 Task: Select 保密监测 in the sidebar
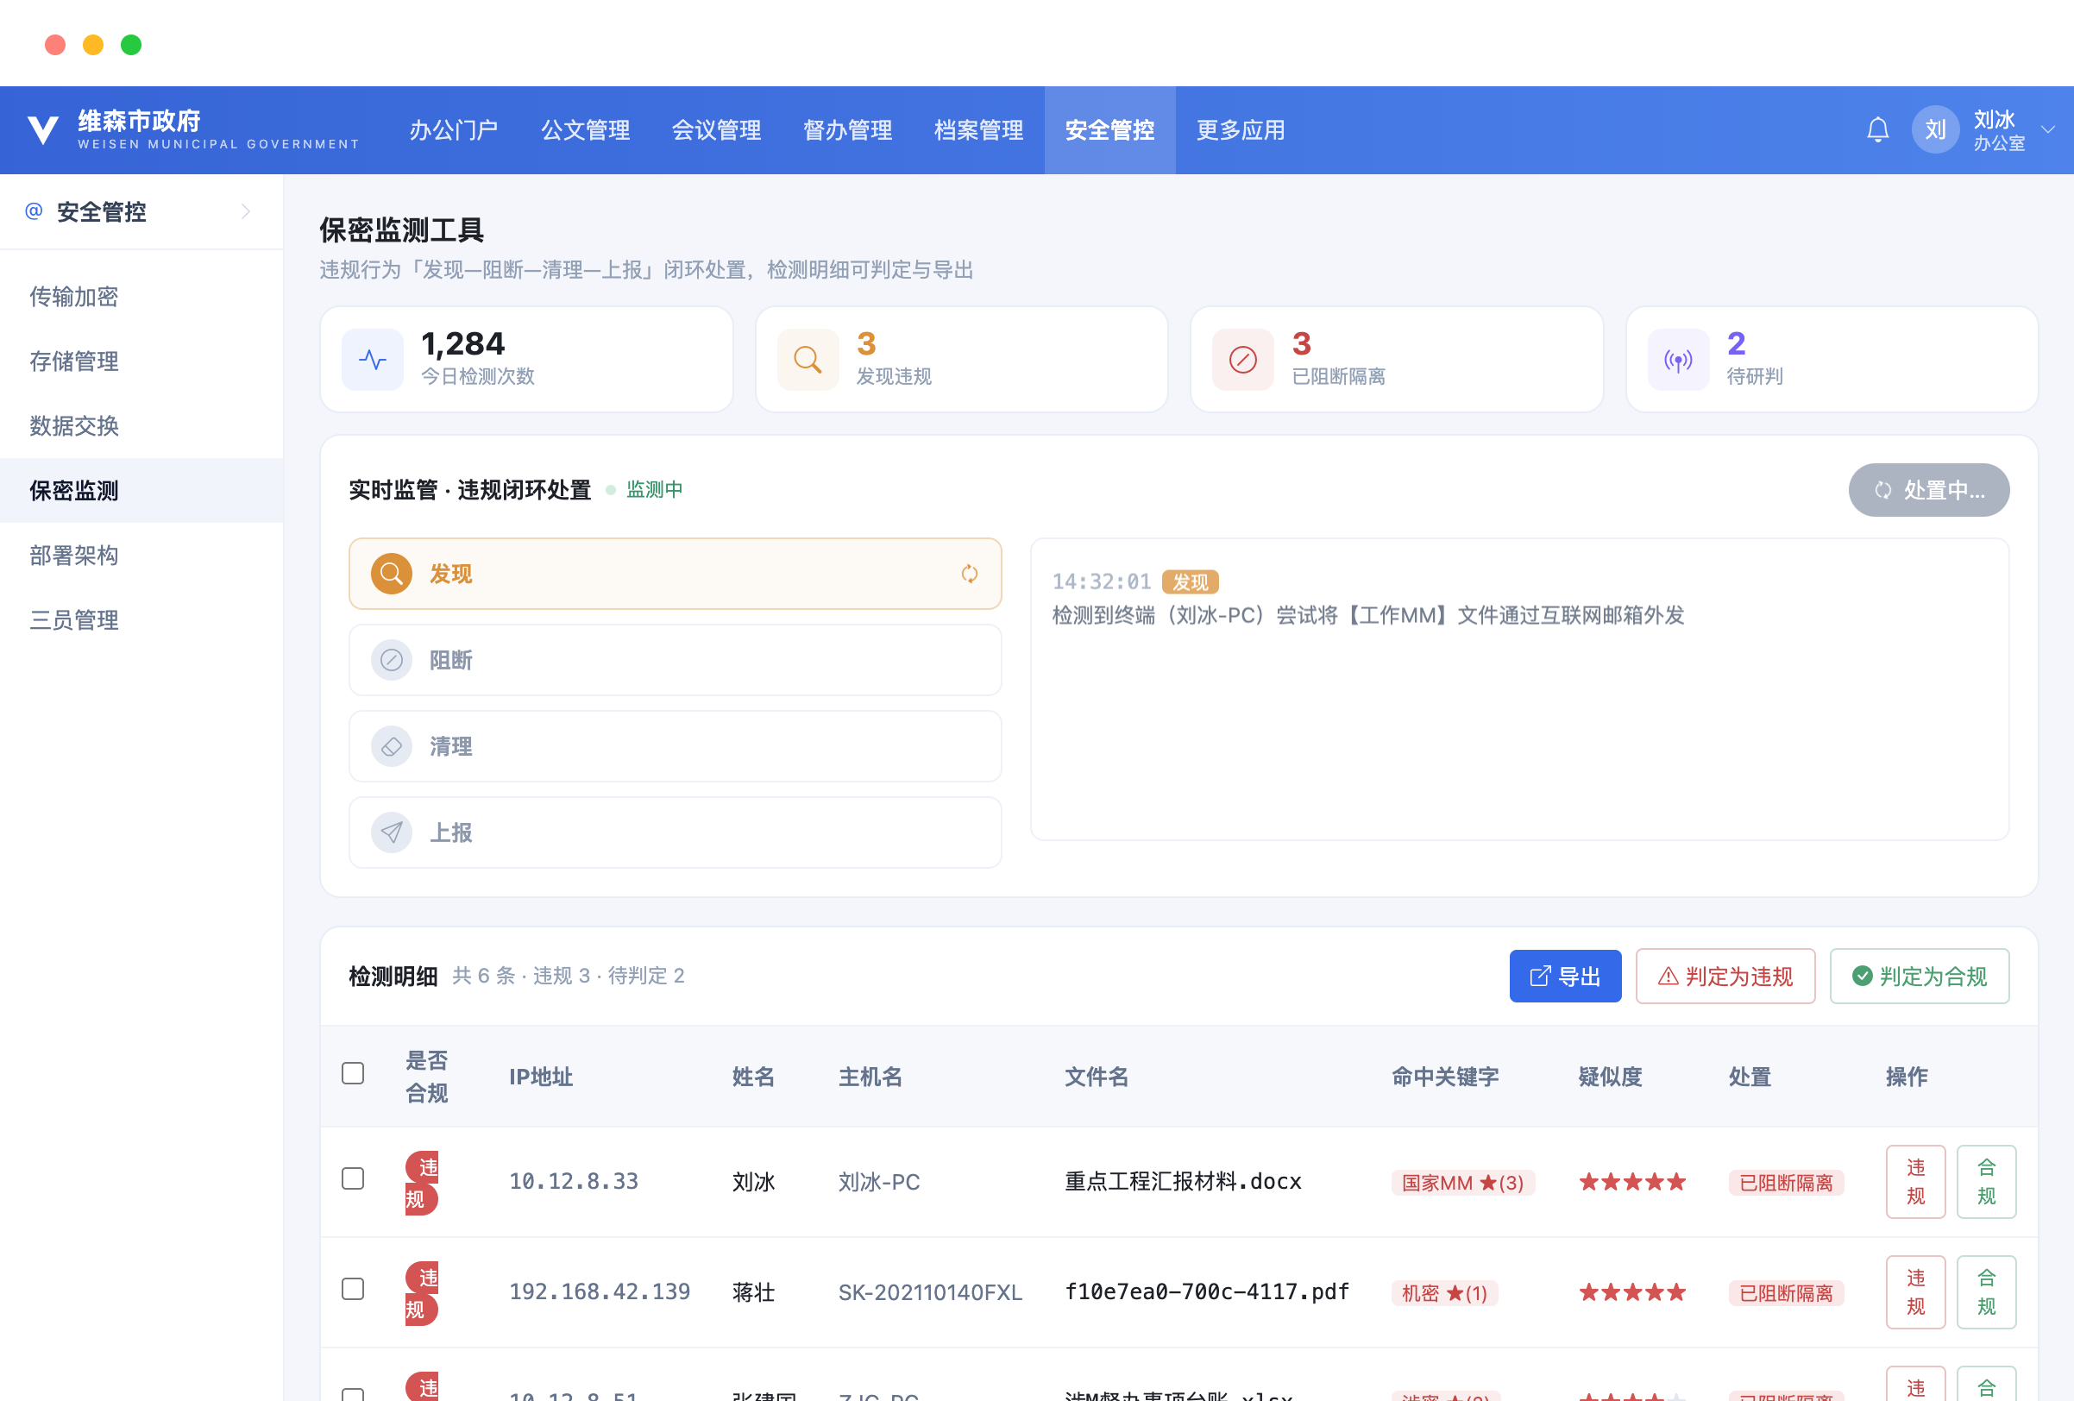tap(141, 491)
